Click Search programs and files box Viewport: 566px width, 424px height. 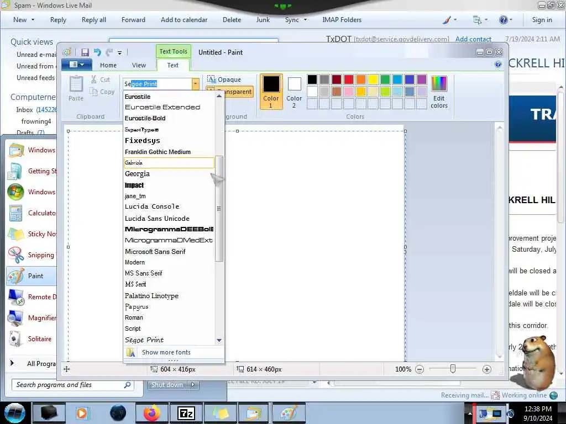73,385
